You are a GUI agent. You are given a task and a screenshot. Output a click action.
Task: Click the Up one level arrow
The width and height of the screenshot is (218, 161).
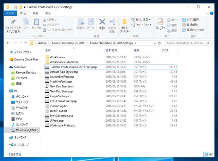(26, 43)
